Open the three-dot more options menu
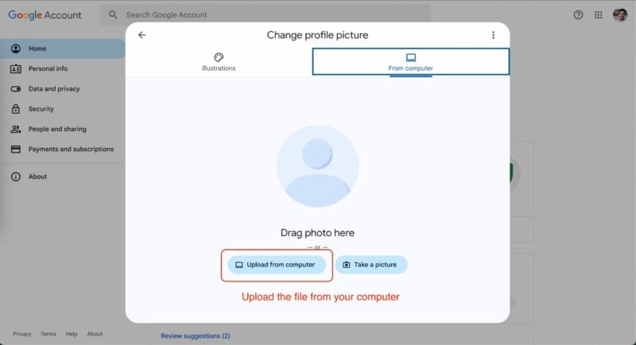636x345 pixels. (493, 35)
